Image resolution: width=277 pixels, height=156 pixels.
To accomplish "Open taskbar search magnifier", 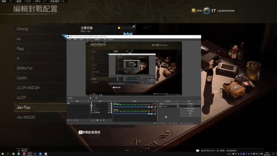I will coord(8,154).
